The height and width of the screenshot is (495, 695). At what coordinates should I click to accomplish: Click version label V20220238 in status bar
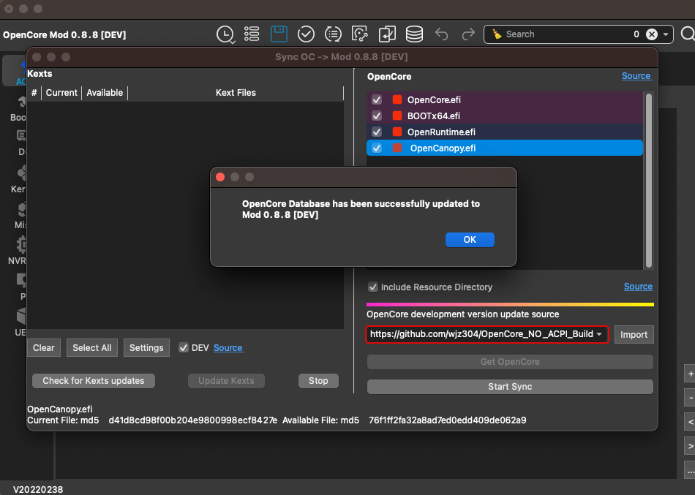(x=38, y=489)
